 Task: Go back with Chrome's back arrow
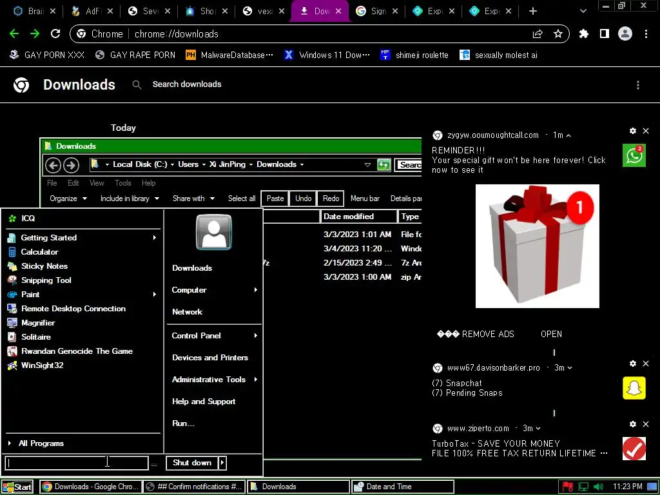14,34
